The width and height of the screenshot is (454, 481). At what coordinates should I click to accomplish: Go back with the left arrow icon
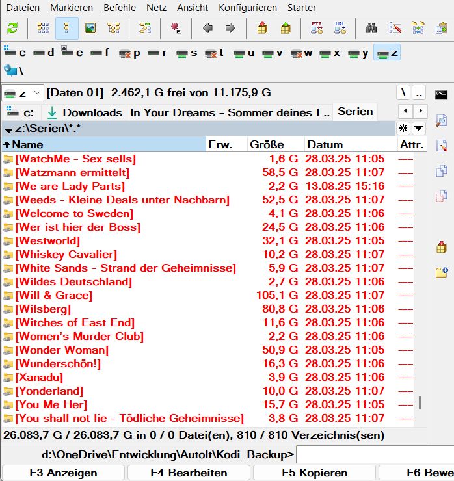click(x=208, y=29)
